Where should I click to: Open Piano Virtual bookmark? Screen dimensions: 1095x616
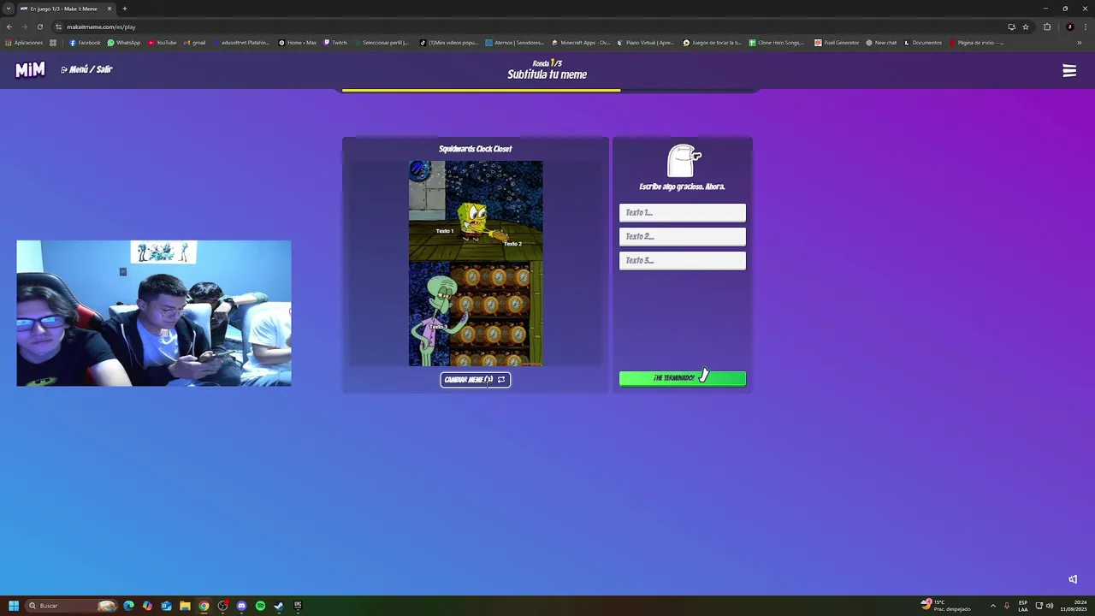coord(646,43)
